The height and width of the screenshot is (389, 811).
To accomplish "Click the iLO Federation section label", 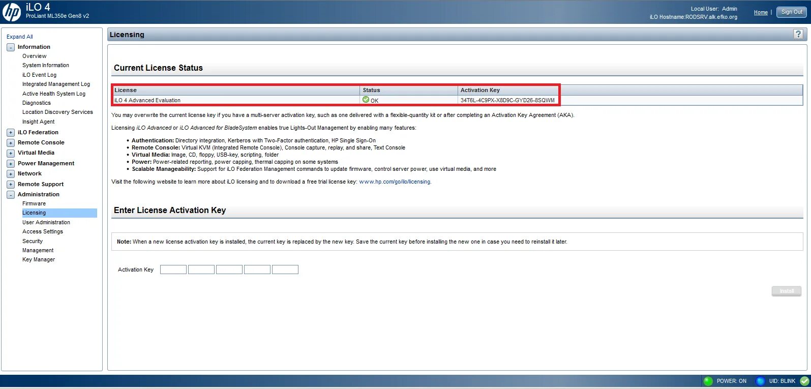I will point(38,132).
